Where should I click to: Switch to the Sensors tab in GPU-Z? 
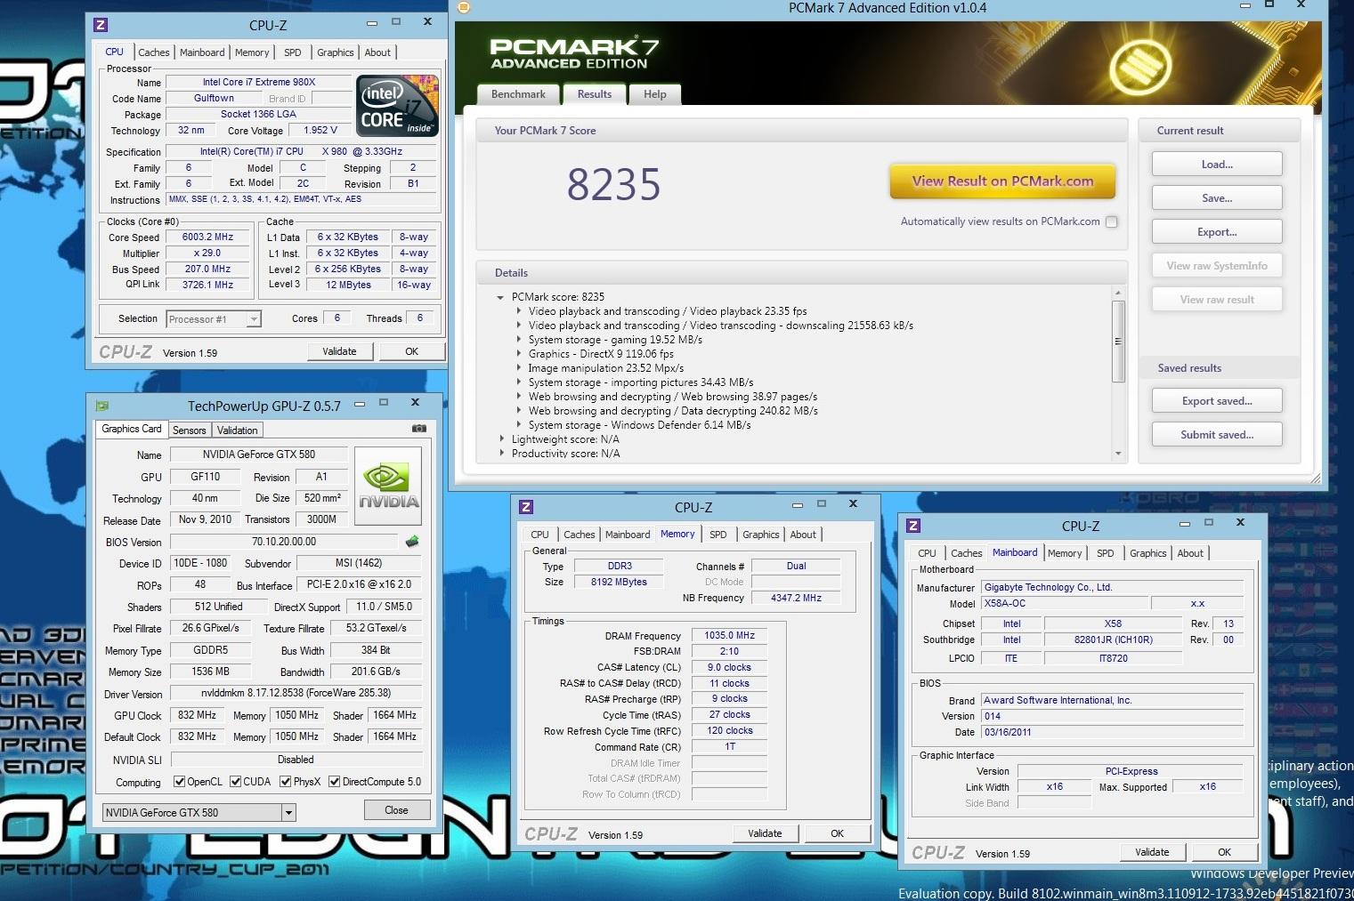[x=189, y=430]
